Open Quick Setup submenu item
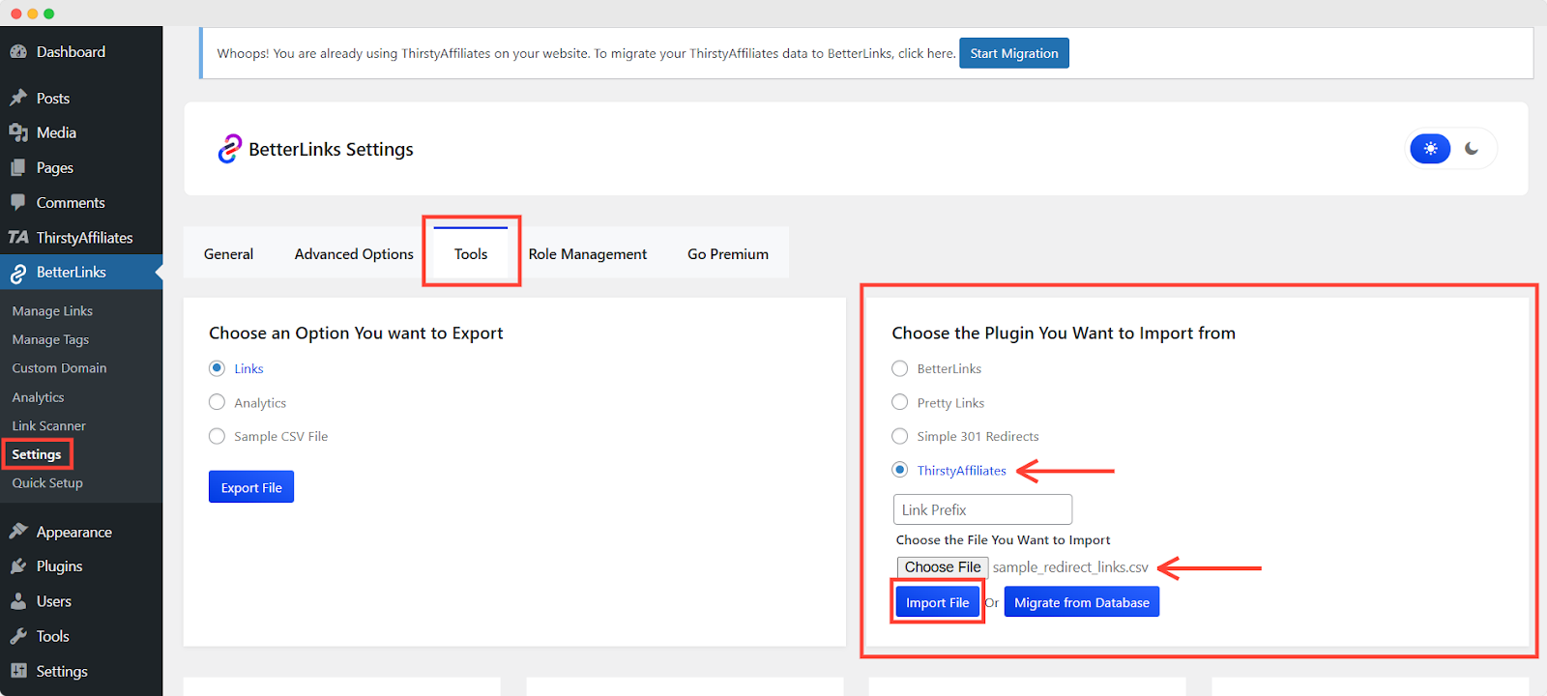Viewport: 1547px width, 696px height. pyautogui.click(x=47, y=482)
